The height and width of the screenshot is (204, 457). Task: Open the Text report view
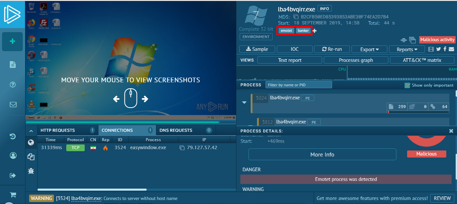(x=290, y=60)
